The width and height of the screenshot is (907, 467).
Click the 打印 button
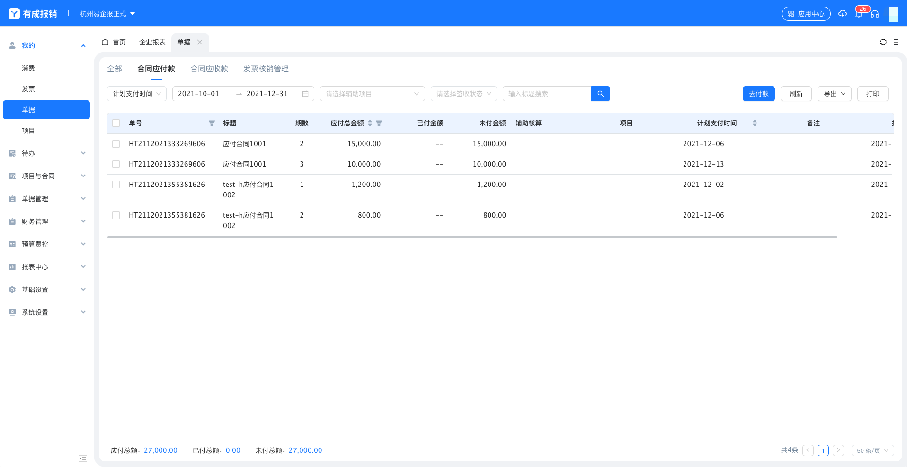(x=873, y=94)
